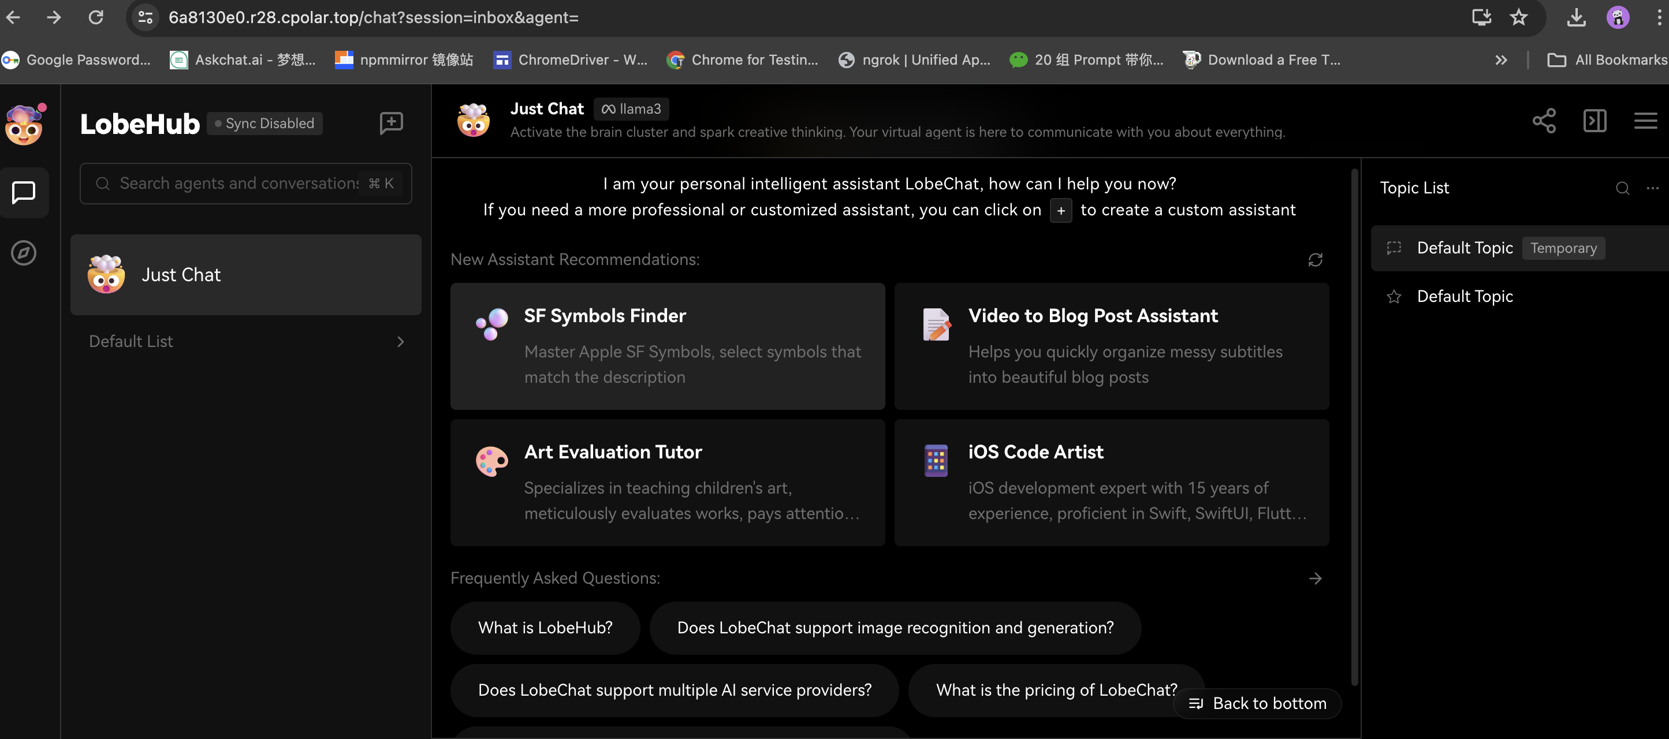This screenshot has height=739, width=1669.
Task: Open the Discover compass icon
Action: pyautogui.click(x=24, y=253)
